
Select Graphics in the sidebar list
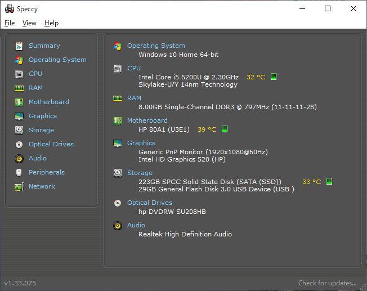[43, 116]
